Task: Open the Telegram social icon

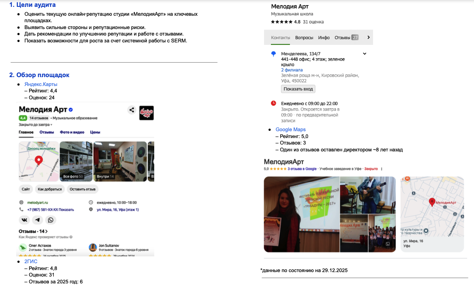Action: click(38, 220)
